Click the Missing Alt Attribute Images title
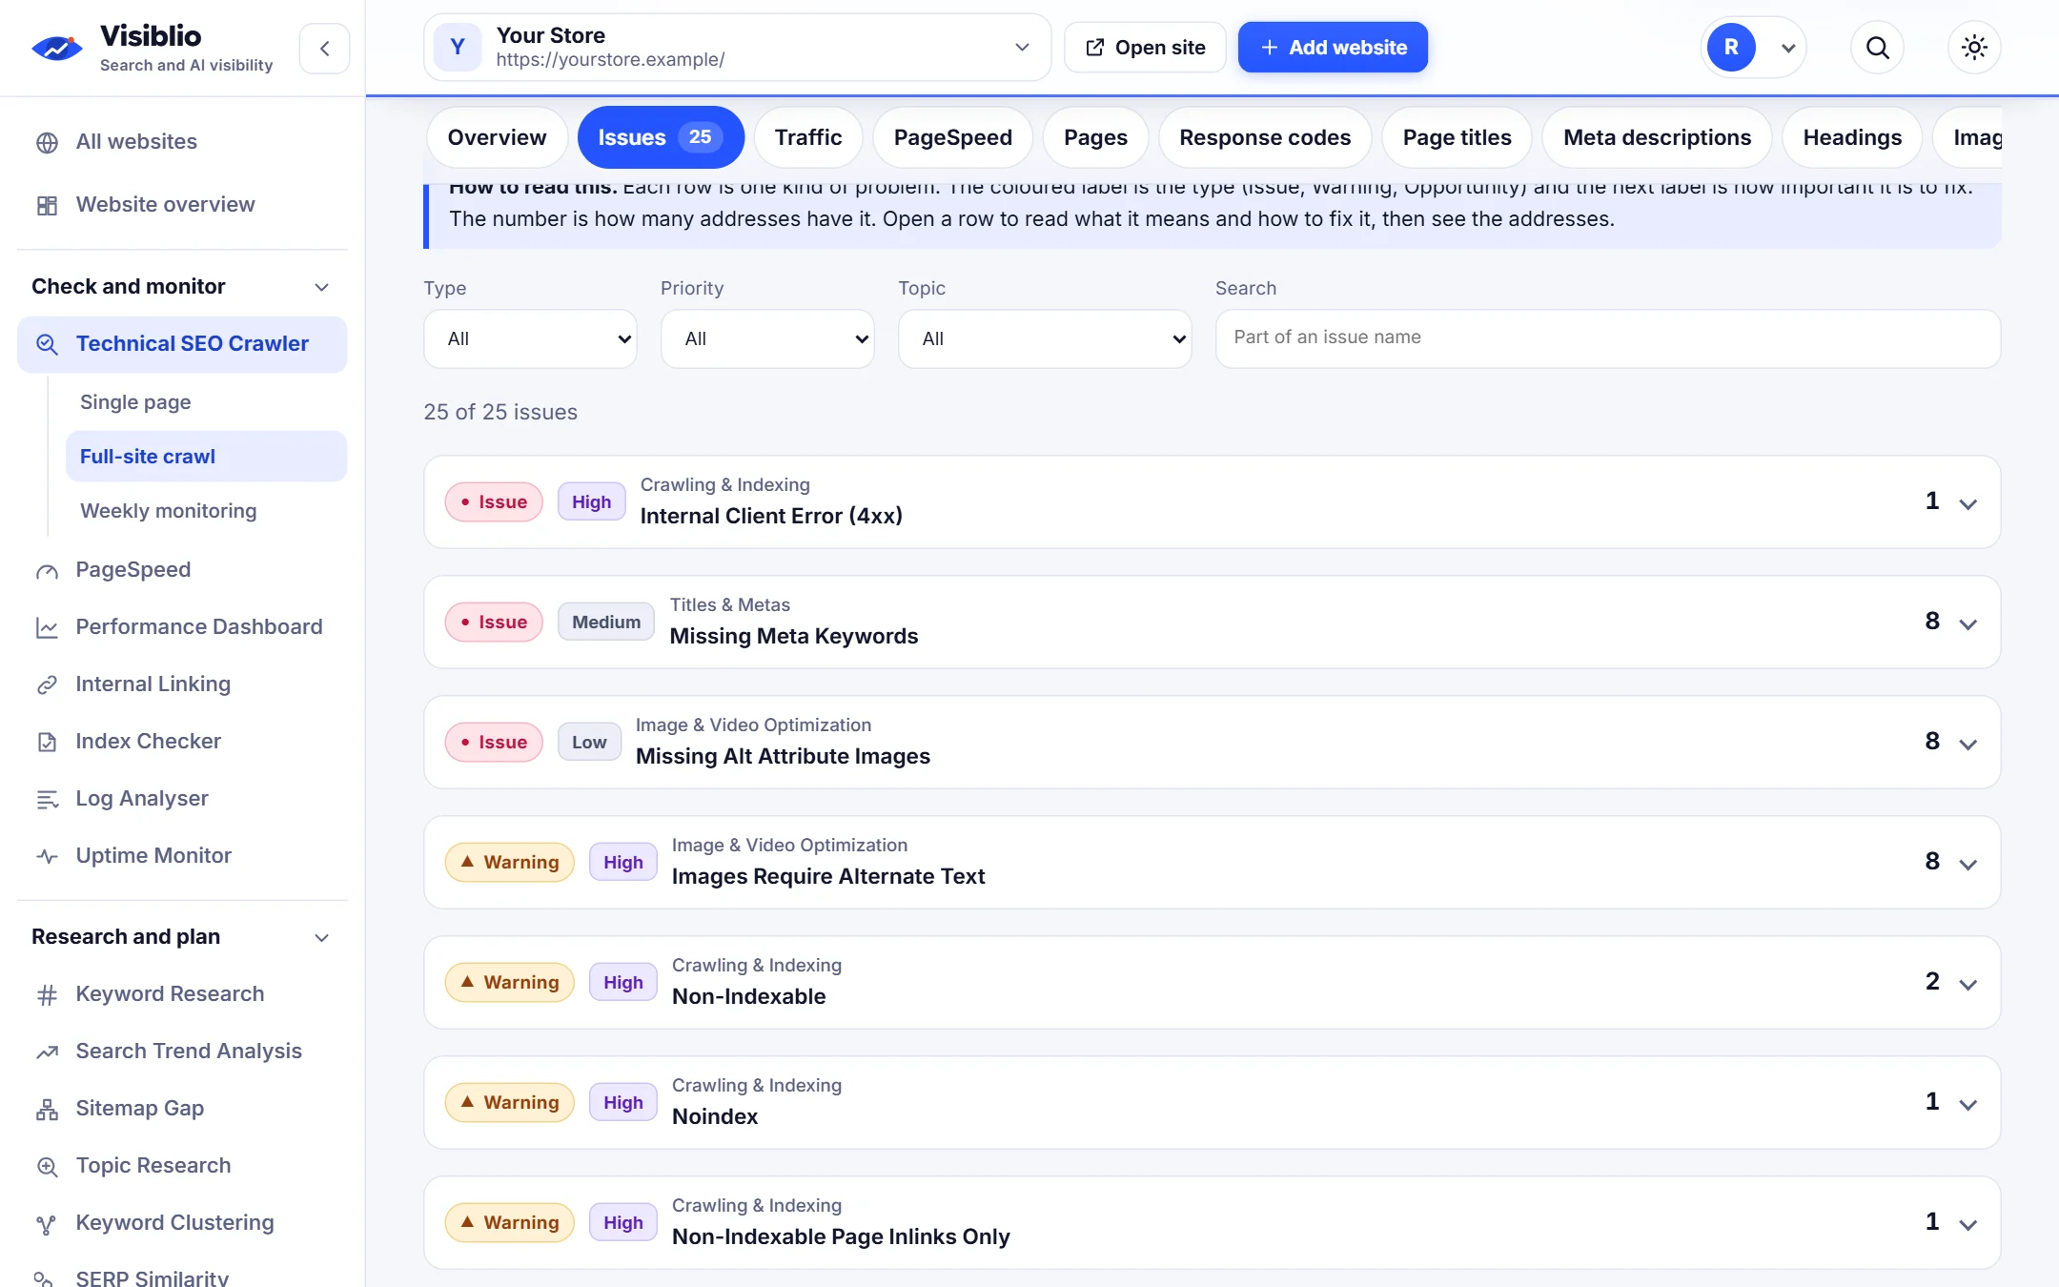Screen dimensions: 2059x1287 click(x=783, y=756)
